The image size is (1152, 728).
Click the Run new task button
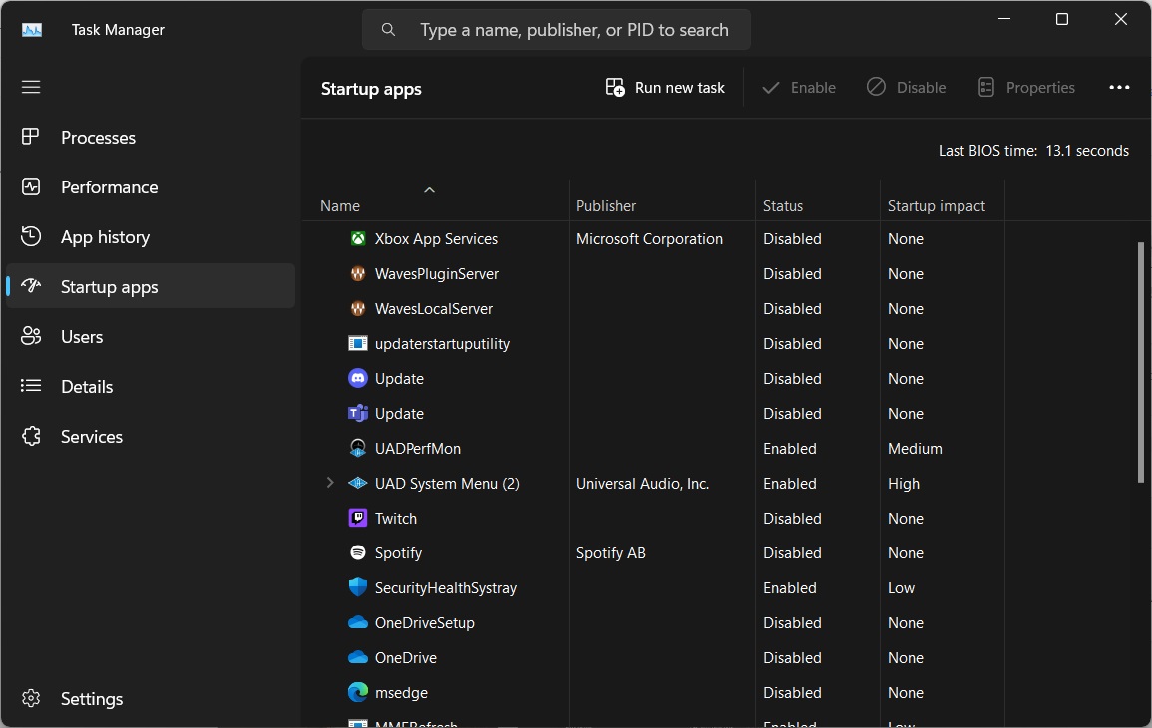click(665, 88)
